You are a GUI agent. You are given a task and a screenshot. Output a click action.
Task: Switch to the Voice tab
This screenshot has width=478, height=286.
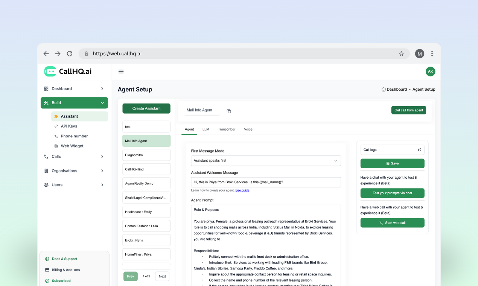tap(248, 129)
